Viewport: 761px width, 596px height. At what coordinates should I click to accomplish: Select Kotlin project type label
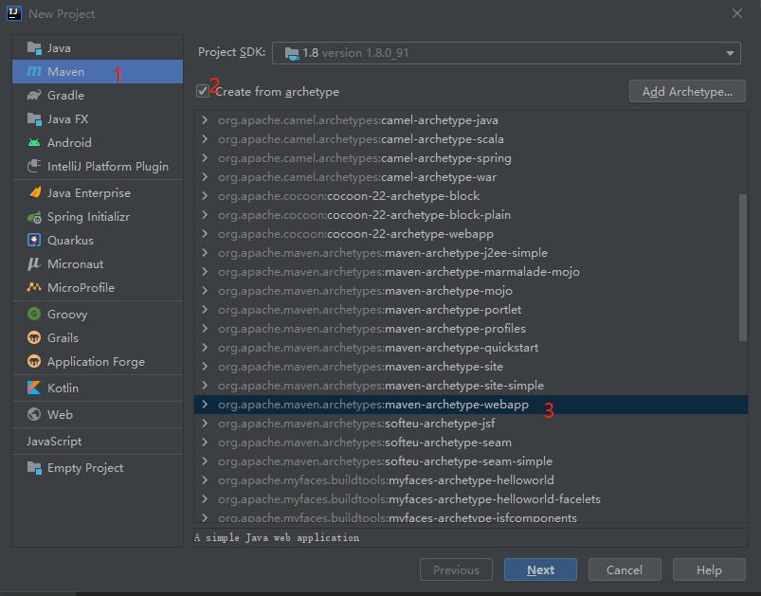tap(63, 388)
